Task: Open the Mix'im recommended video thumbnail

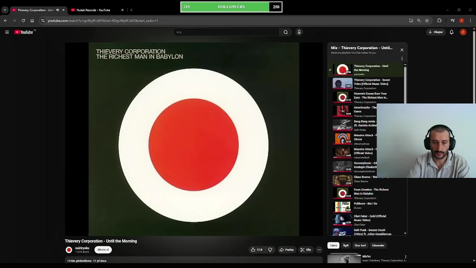Action: pyautogui.click(x=344, y=259)
